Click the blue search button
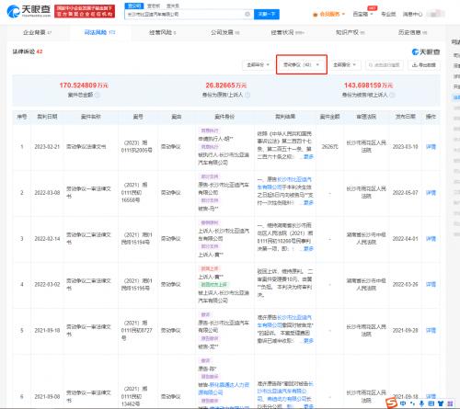460x409 pixels. coord(267,14)
